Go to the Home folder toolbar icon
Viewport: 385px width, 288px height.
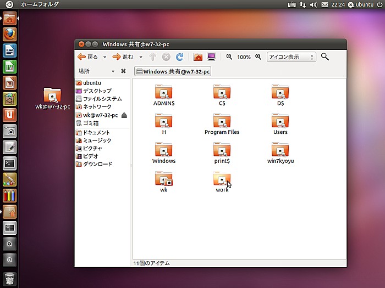tap(197, 57)
